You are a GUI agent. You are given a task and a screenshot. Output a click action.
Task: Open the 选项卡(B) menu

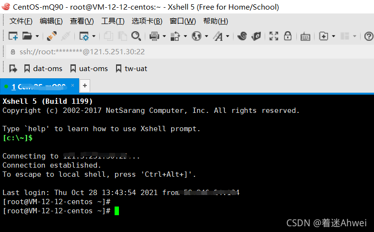pos(147,21)
